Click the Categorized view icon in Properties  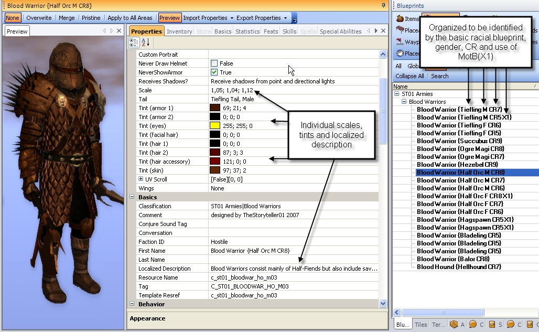[134, 42]
